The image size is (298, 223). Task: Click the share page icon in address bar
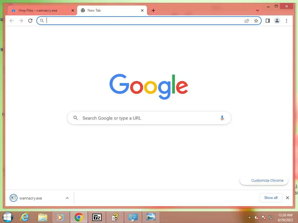pyautogui.click(x=247, y=21)
